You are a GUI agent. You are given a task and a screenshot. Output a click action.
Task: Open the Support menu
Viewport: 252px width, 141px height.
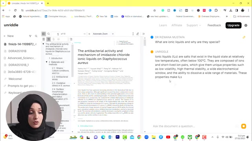[194, 25]
